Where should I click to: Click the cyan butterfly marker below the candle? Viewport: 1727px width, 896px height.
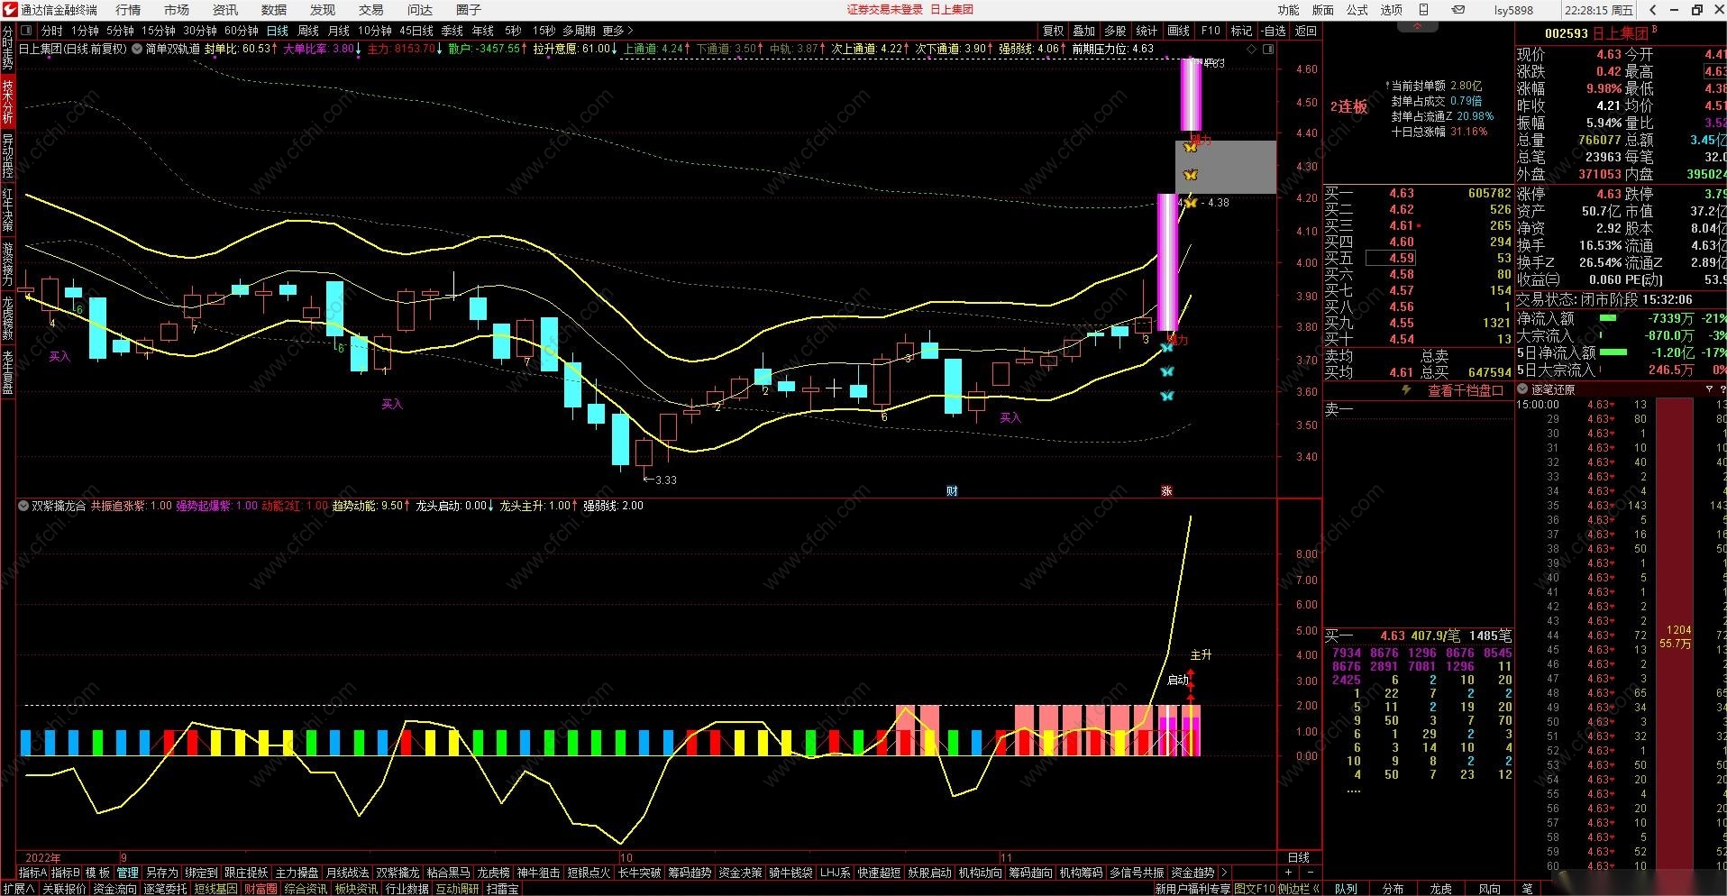point(1166,347)
